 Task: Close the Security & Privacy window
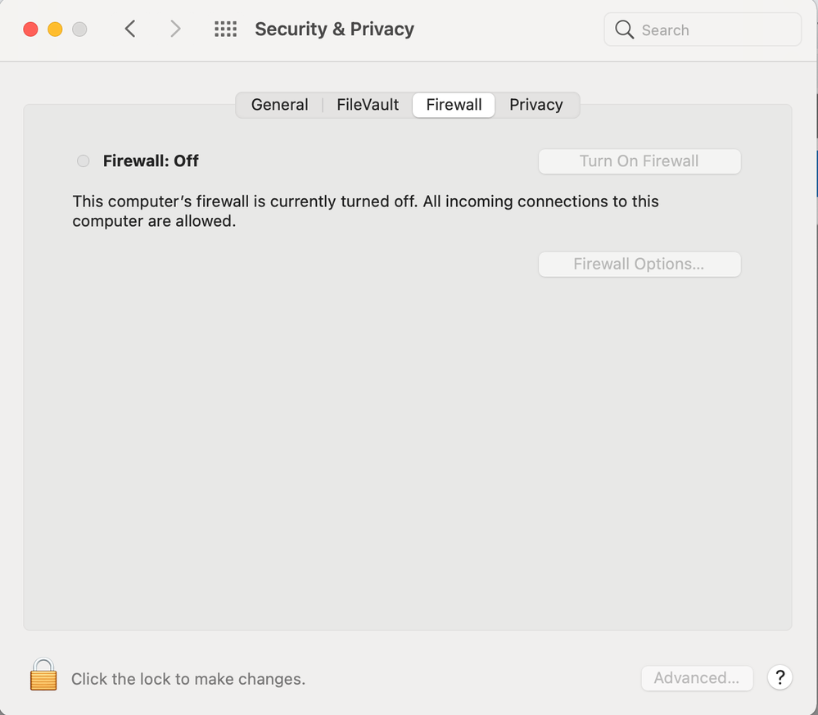pos(30,29)
